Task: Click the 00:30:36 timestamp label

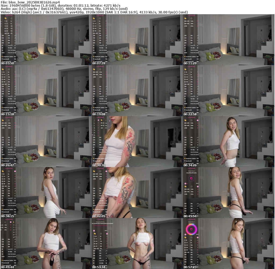Action: (99, 165)
